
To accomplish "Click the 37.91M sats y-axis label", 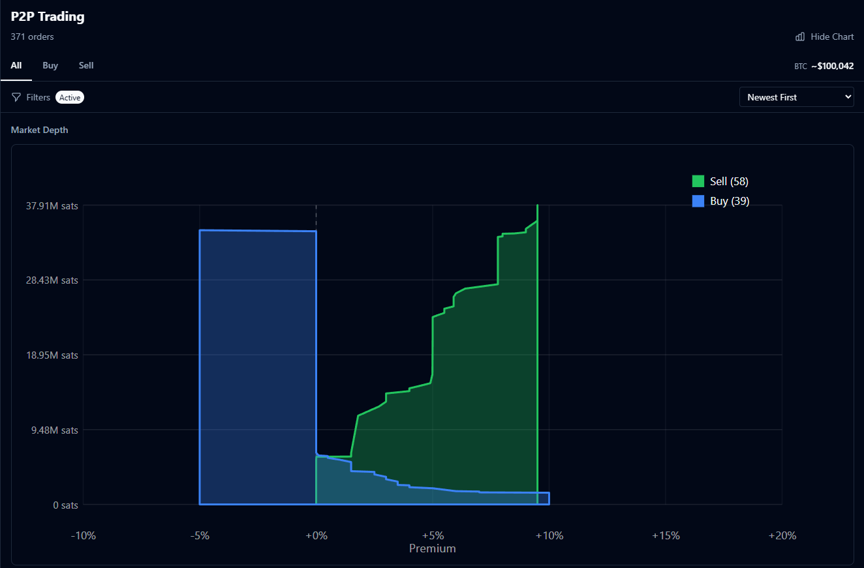I will 52,206.
